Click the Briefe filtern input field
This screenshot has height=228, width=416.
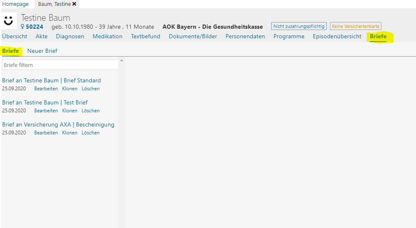pyautogui.click(x=60, y=65)
